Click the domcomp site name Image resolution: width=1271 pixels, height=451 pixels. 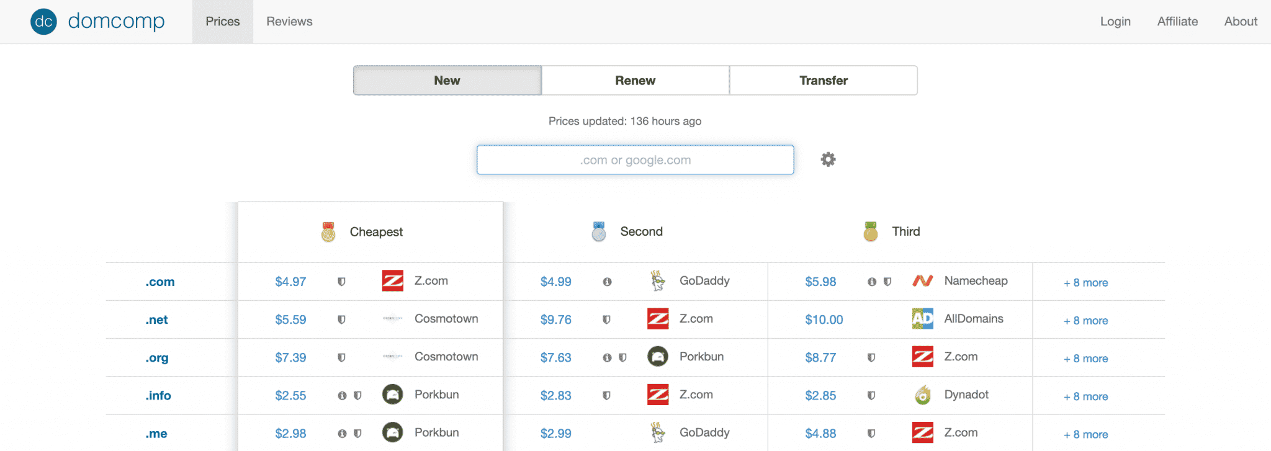click(117, 22)
